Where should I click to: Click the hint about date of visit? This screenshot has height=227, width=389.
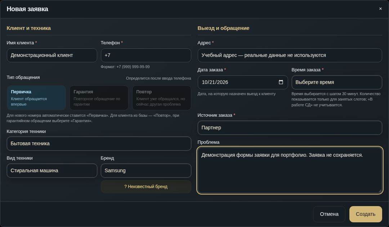[x=236, y=94]
